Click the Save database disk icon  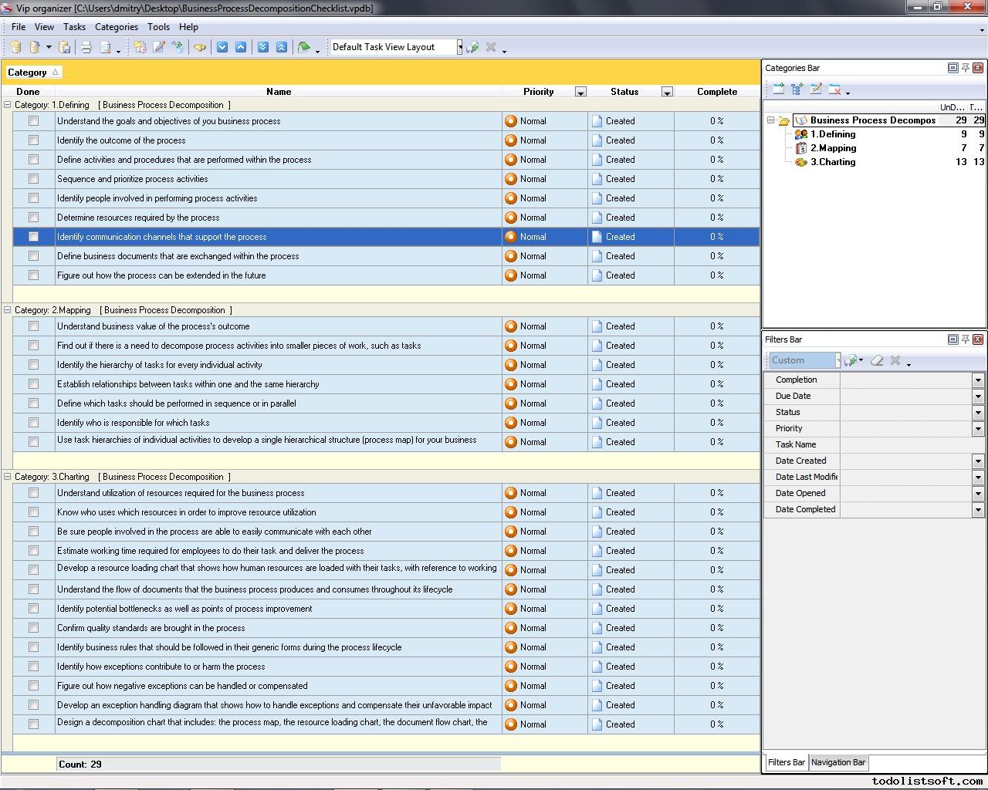(x=65, y=47)
